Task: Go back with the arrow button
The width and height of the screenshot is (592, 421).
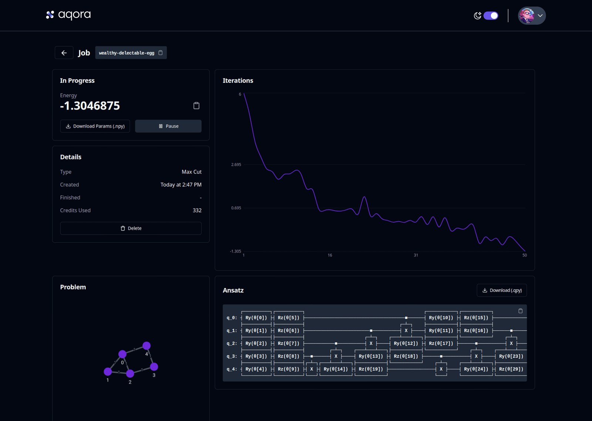Action: click(x=64, y=53)
